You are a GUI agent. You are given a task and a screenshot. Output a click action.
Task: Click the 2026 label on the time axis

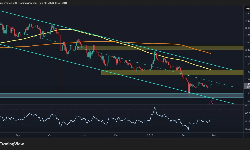[150, 135]
